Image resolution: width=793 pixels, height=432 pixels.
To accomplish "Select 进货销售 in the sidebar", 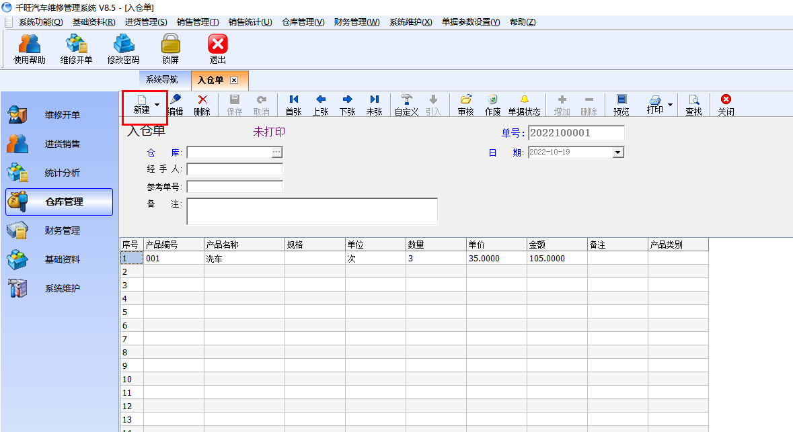I will pyautogui.click(x=59, y=144).
